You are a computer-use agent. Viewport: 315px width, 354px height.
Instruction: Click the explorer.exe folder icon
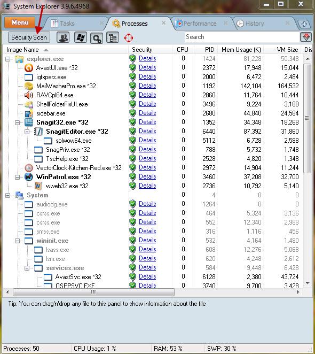pyautogui.click(x=19, y=59)
